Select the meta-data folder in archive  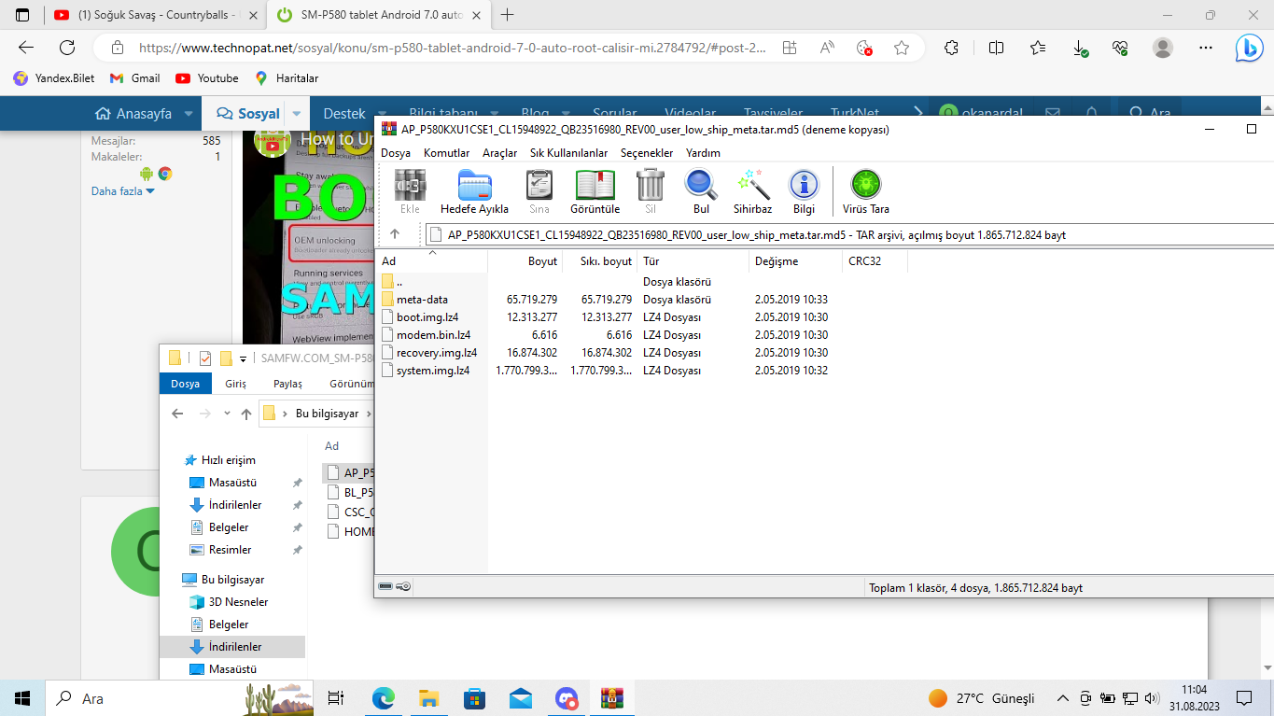[x=422, y=300]
